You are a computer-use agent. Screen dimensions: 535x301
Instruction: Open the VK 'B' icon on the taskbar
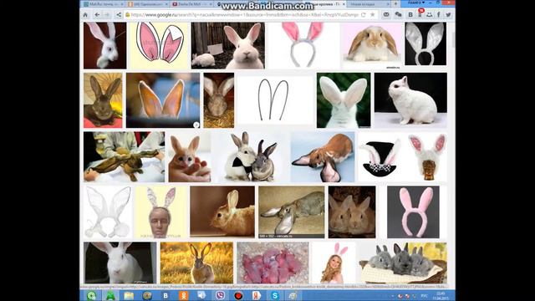click(x=166, y=295)
